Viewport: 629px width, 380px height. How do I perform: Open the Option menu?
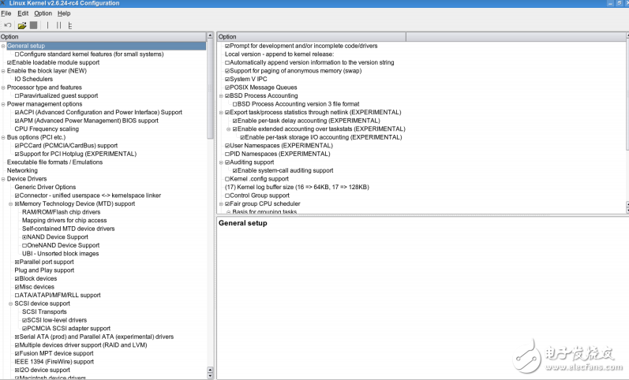43,13
